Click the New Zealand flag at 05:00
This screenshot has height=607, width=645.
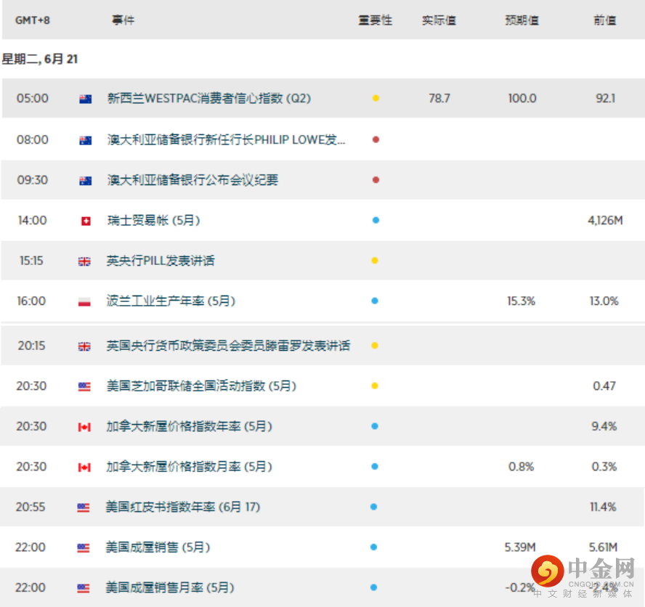coord(86,99)
